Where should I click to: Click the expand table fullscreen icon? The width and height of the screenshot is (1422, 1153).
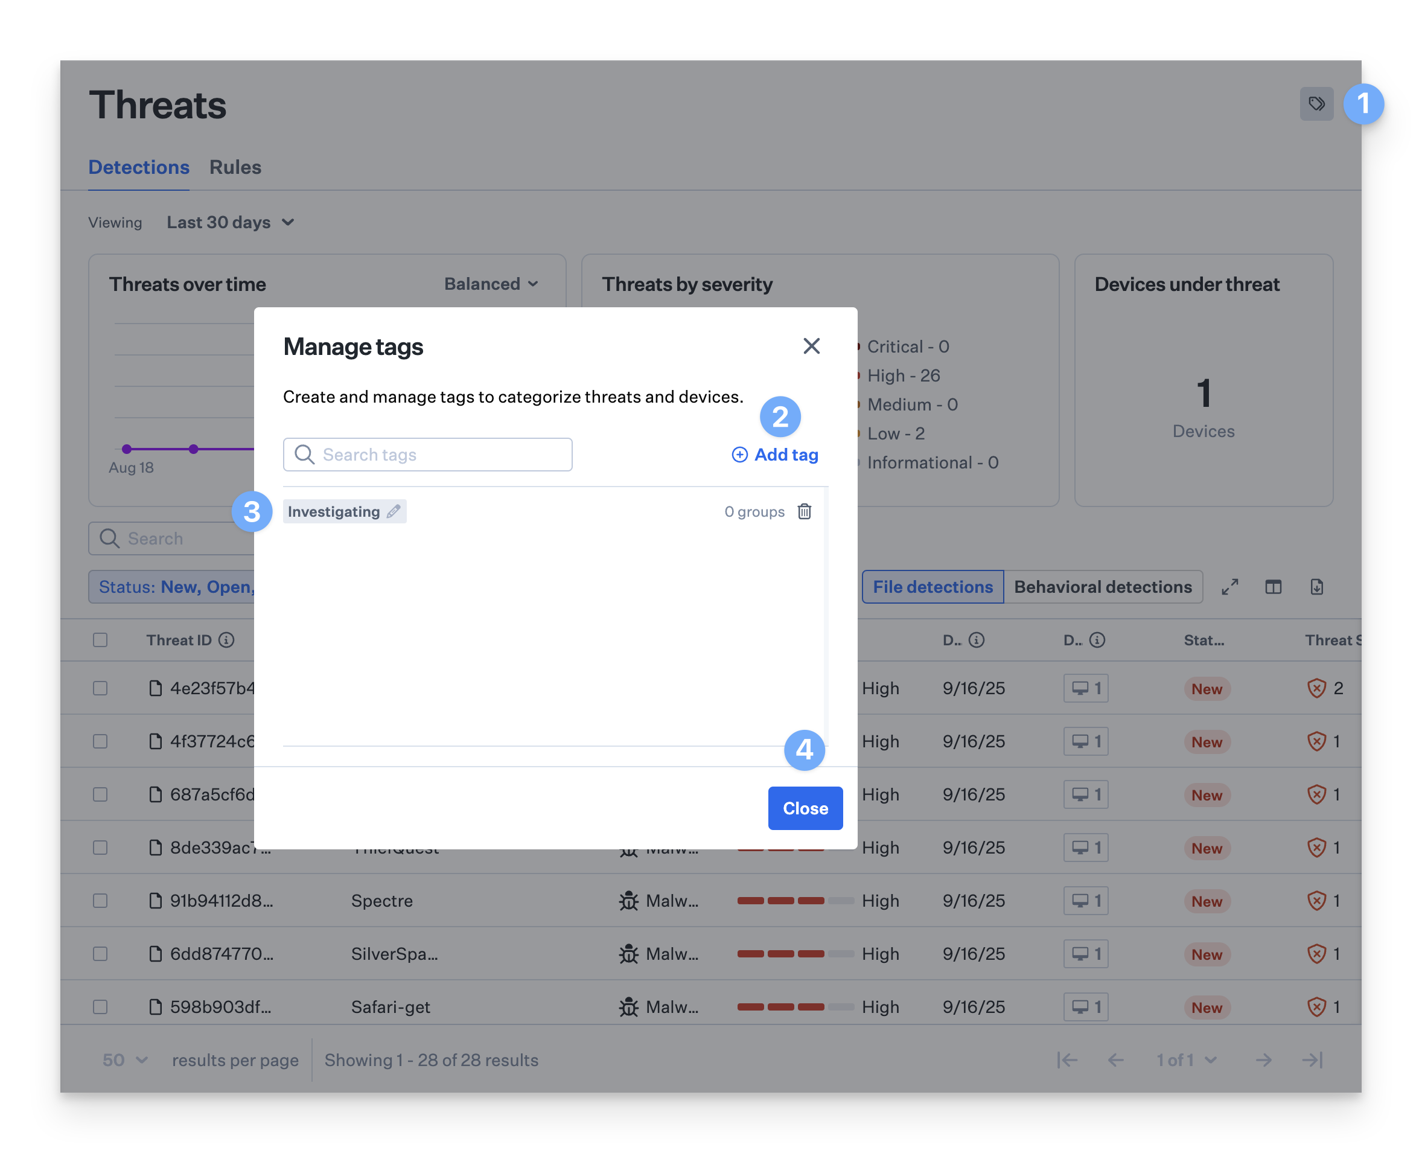click(x=1230, y=587)
